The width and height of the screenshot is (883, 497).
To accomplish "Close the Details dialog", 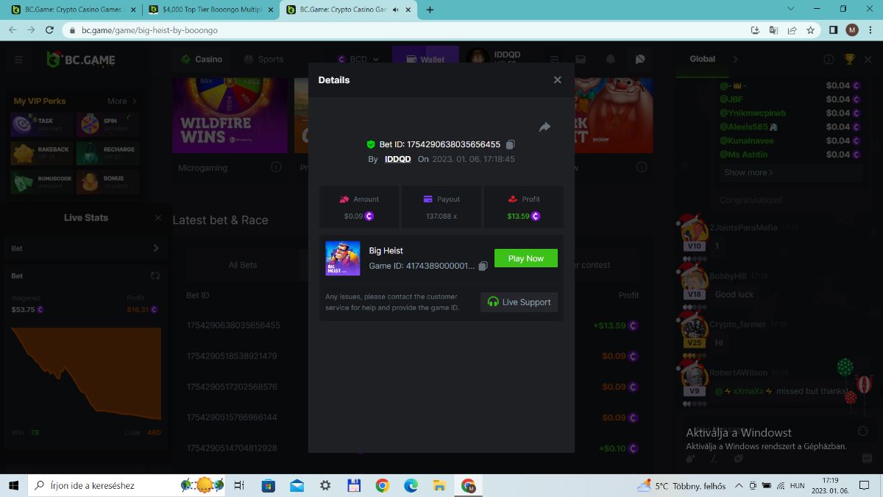I will pos(557,80).
